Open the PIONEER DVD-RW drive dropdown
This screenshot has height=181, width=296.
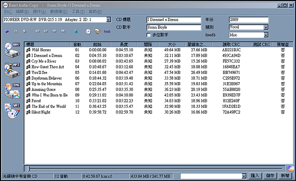tap(109, 20)
